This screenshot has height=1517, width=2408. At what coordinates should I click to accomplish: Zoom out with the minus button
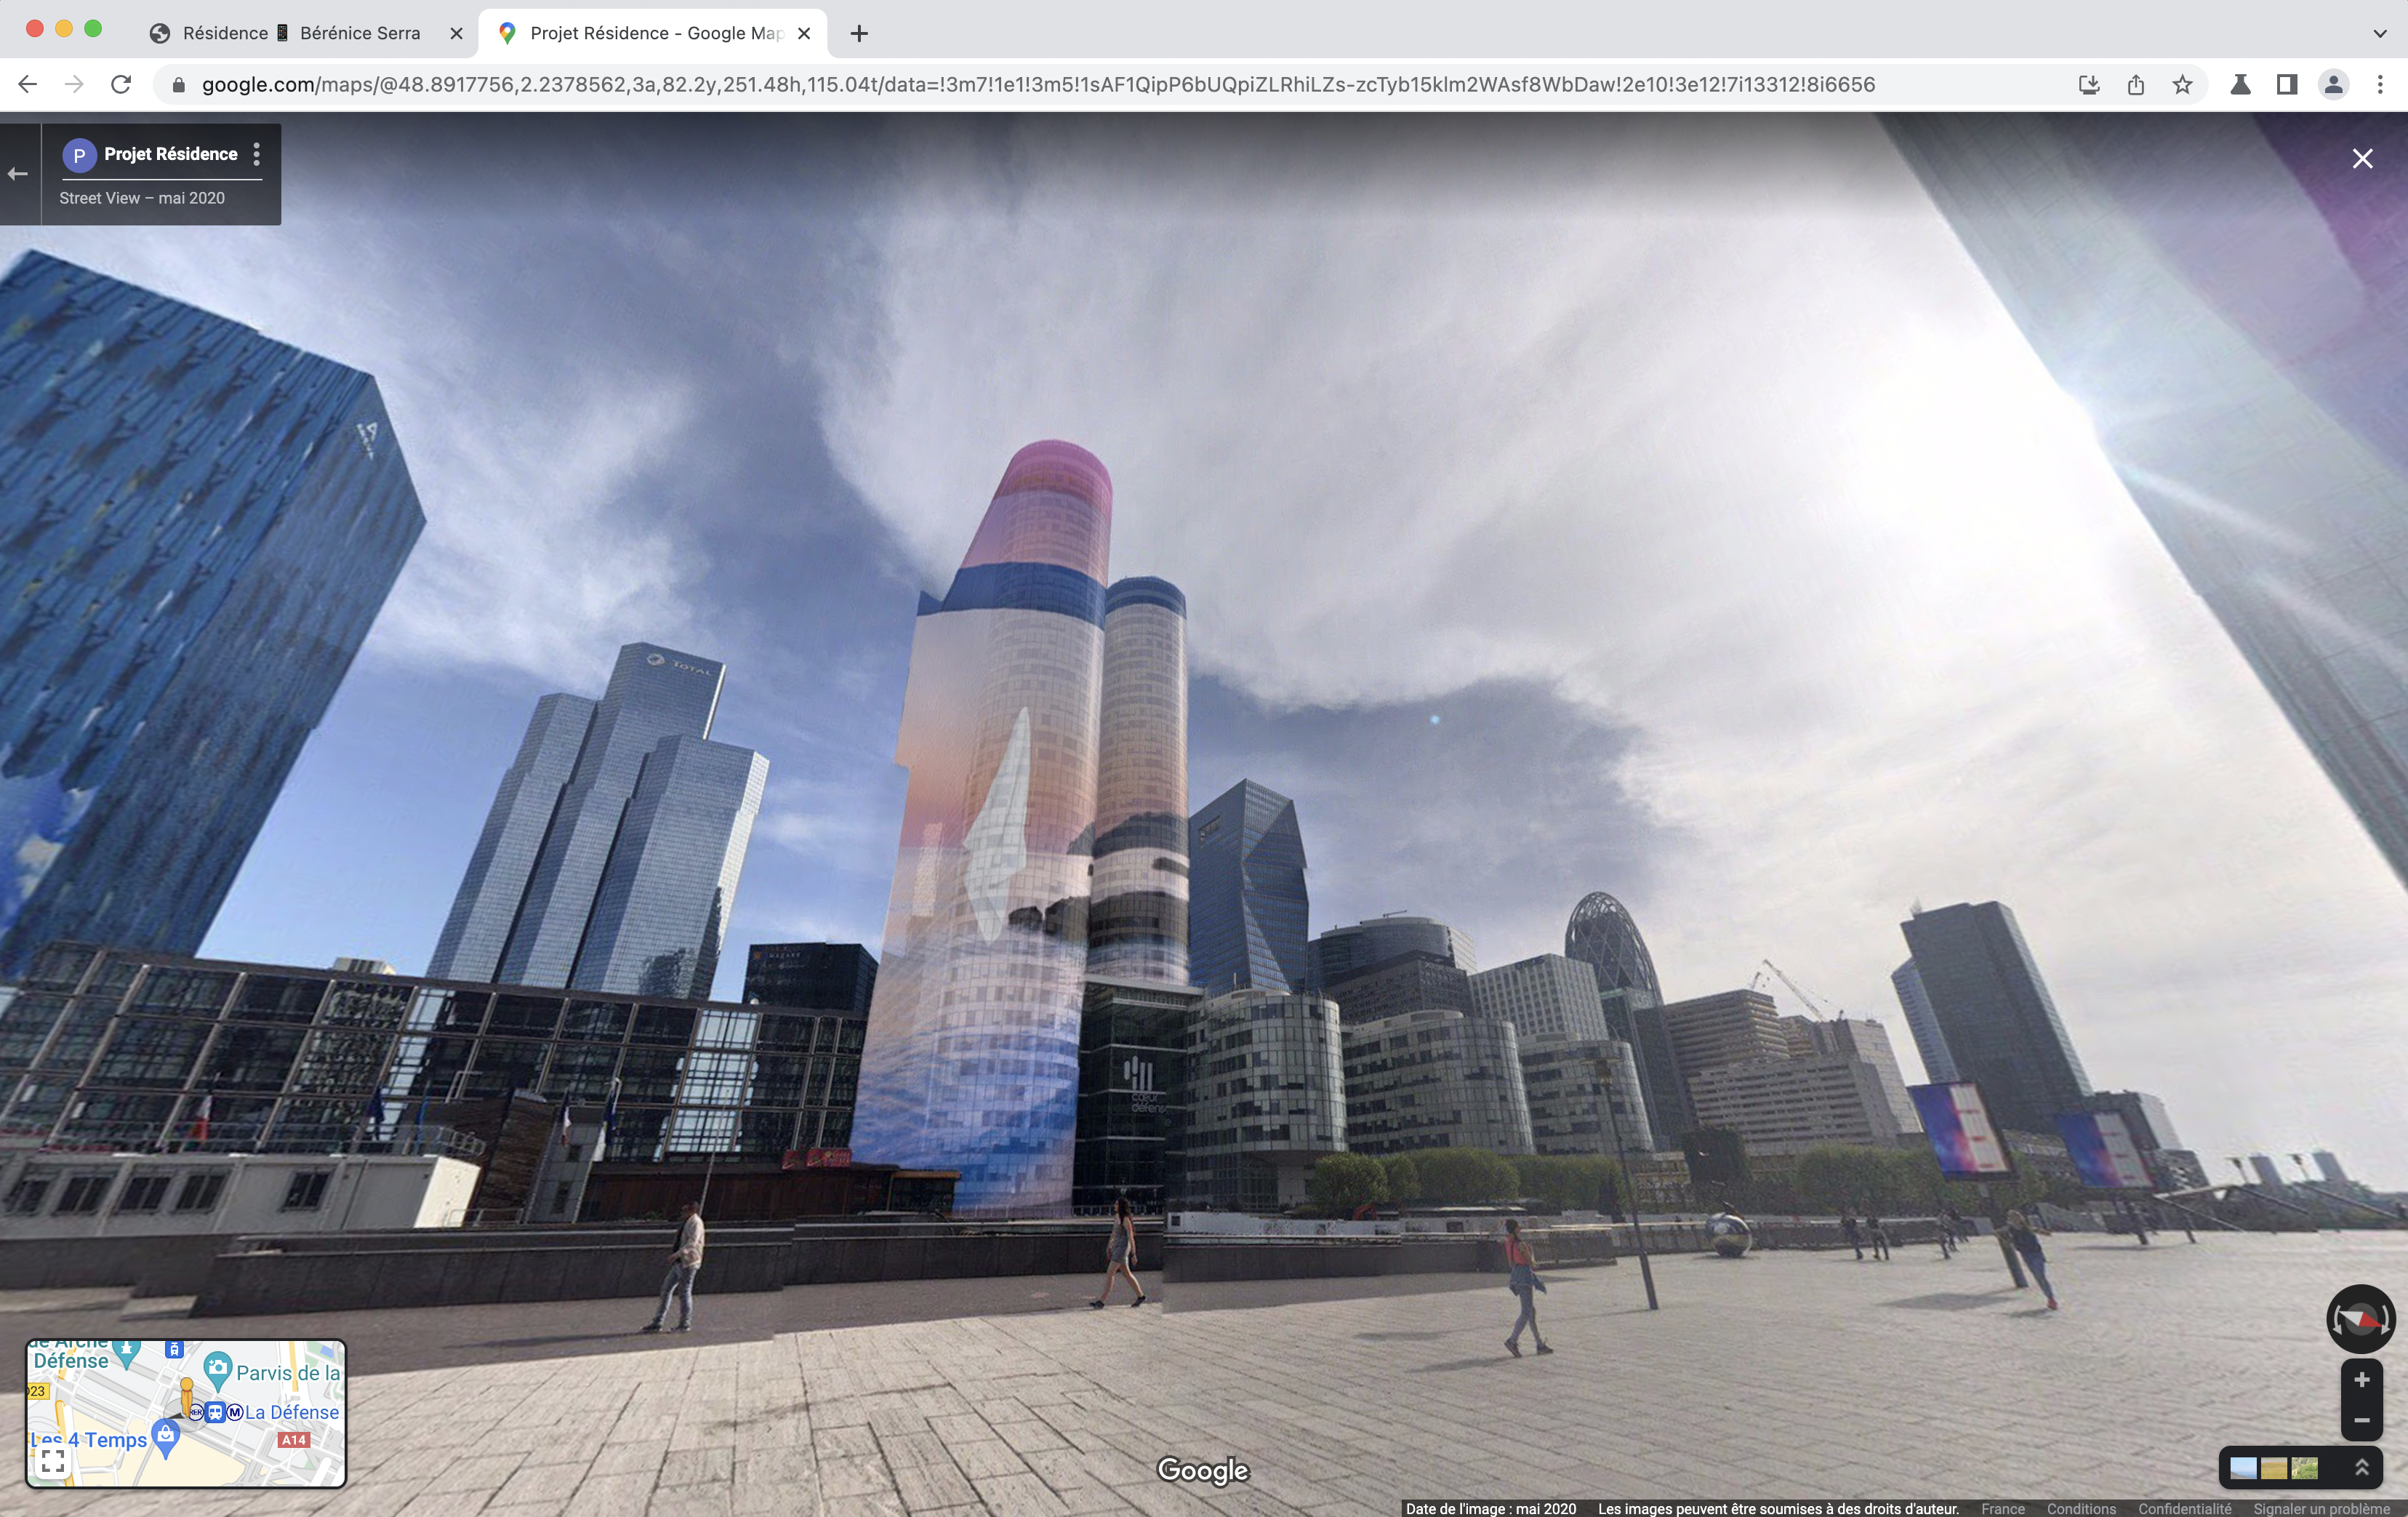(x=2362, y=1420)
